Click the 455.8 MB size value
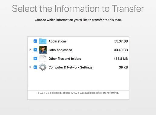Viewport: 156px width, 115px height. point(121,59)
